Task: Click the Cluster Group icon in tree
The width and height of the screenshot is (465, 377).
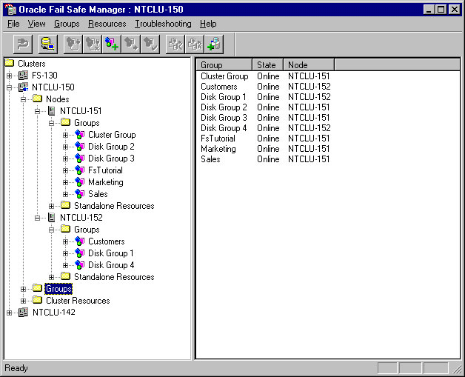Action: (x=80, y=135)
